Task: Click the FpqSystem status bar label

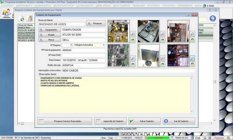Action: [x=219, y=138]
